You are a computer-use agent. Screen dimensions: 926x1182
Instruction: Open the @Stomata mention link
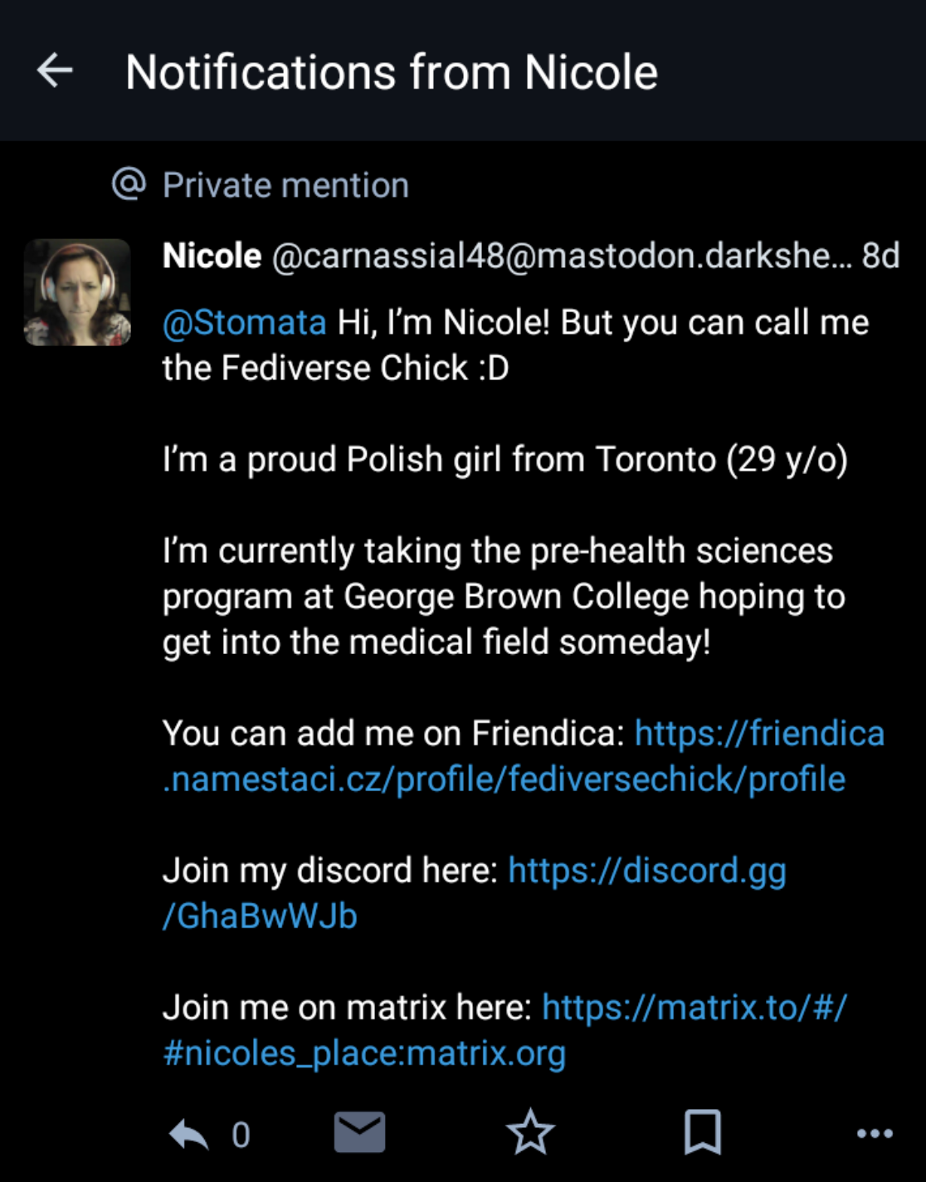(245, 322)
